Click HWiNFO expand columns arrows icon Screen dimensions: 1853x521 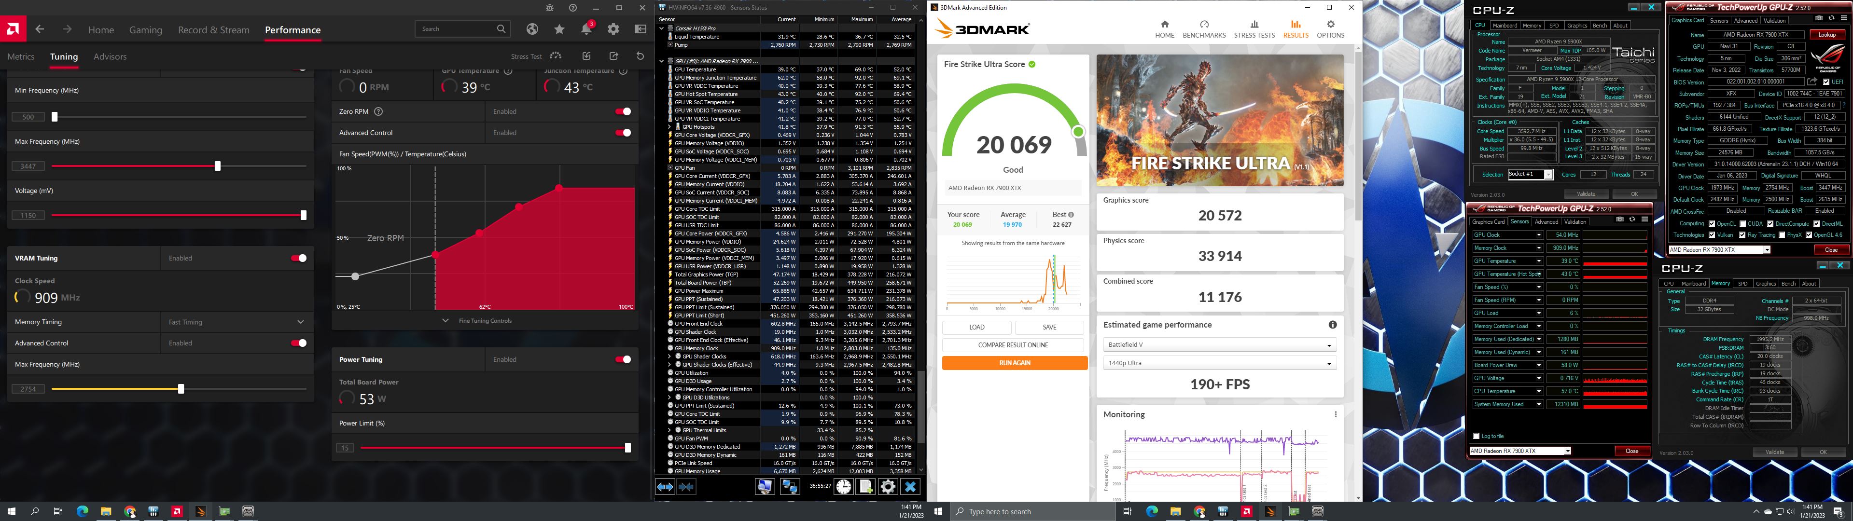click(x=666, y=487)
